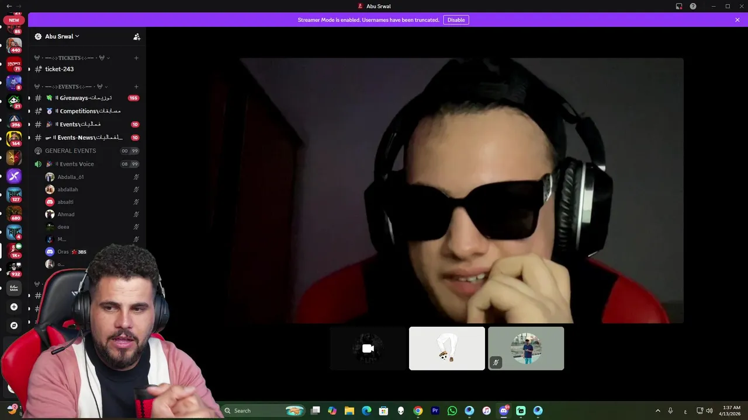
Task: Click the Add a Server plus button
Action: tap(14, 307)
